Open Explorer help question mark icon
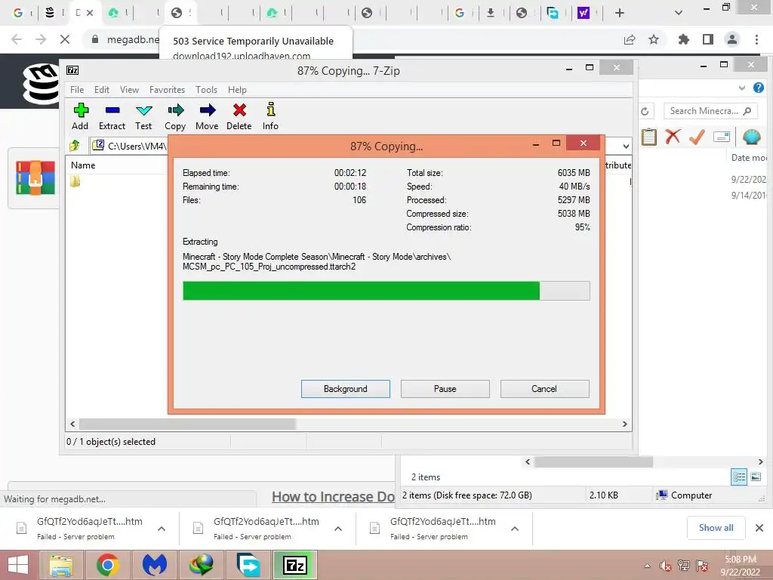 [759, 88]
